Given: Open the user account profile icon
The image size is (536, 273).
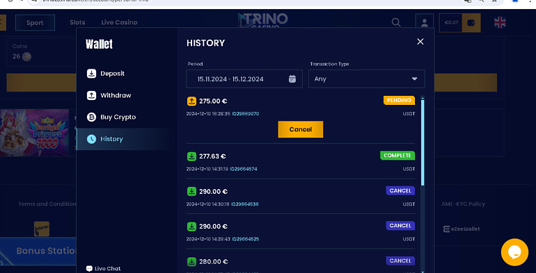Looking at the screenshot, I should coord(425,23).
